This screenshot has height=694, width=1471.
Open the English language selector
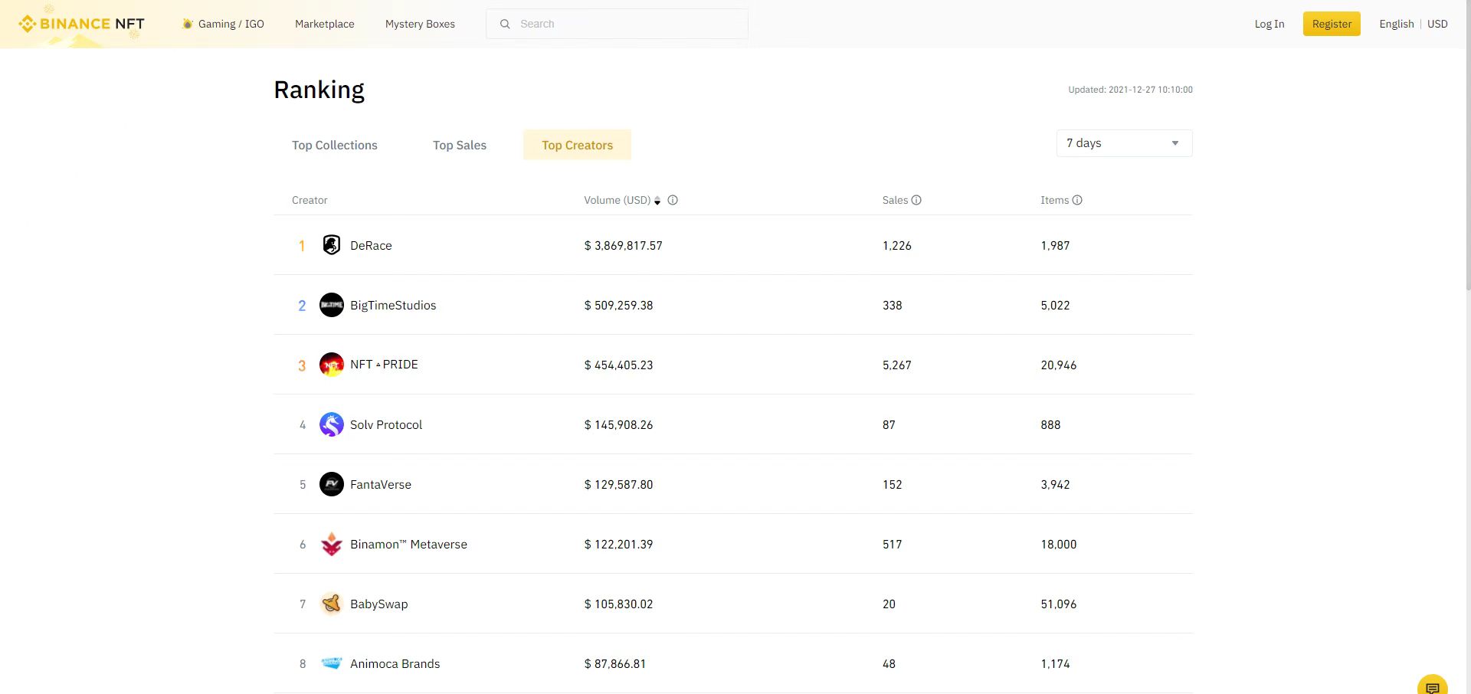click(x=1396, y=24)
